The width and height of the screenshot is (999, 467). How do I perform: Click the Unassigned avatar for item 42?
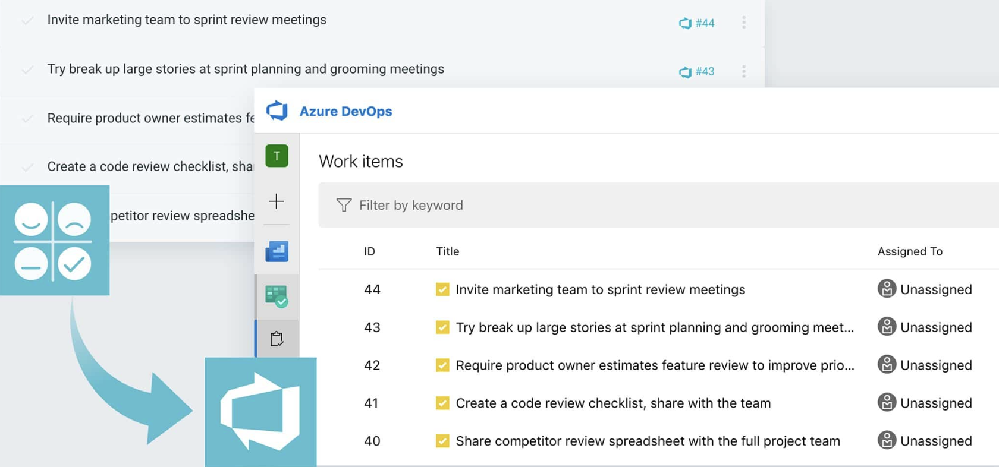point(887,364)
